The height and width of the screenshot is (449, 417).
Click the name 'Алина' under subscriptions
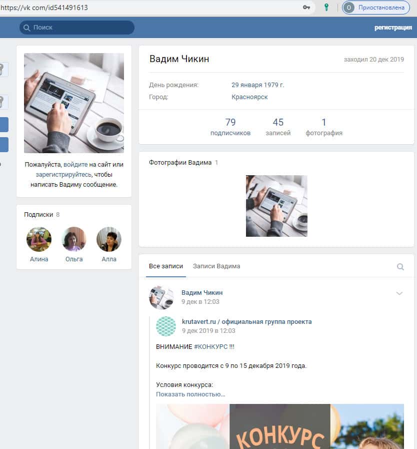pyautogui.click(x=39, y=259)
